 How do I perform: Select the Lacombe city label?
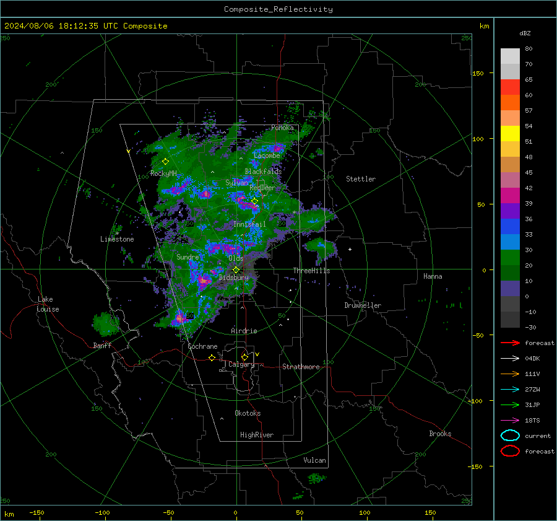pos(267,155)
